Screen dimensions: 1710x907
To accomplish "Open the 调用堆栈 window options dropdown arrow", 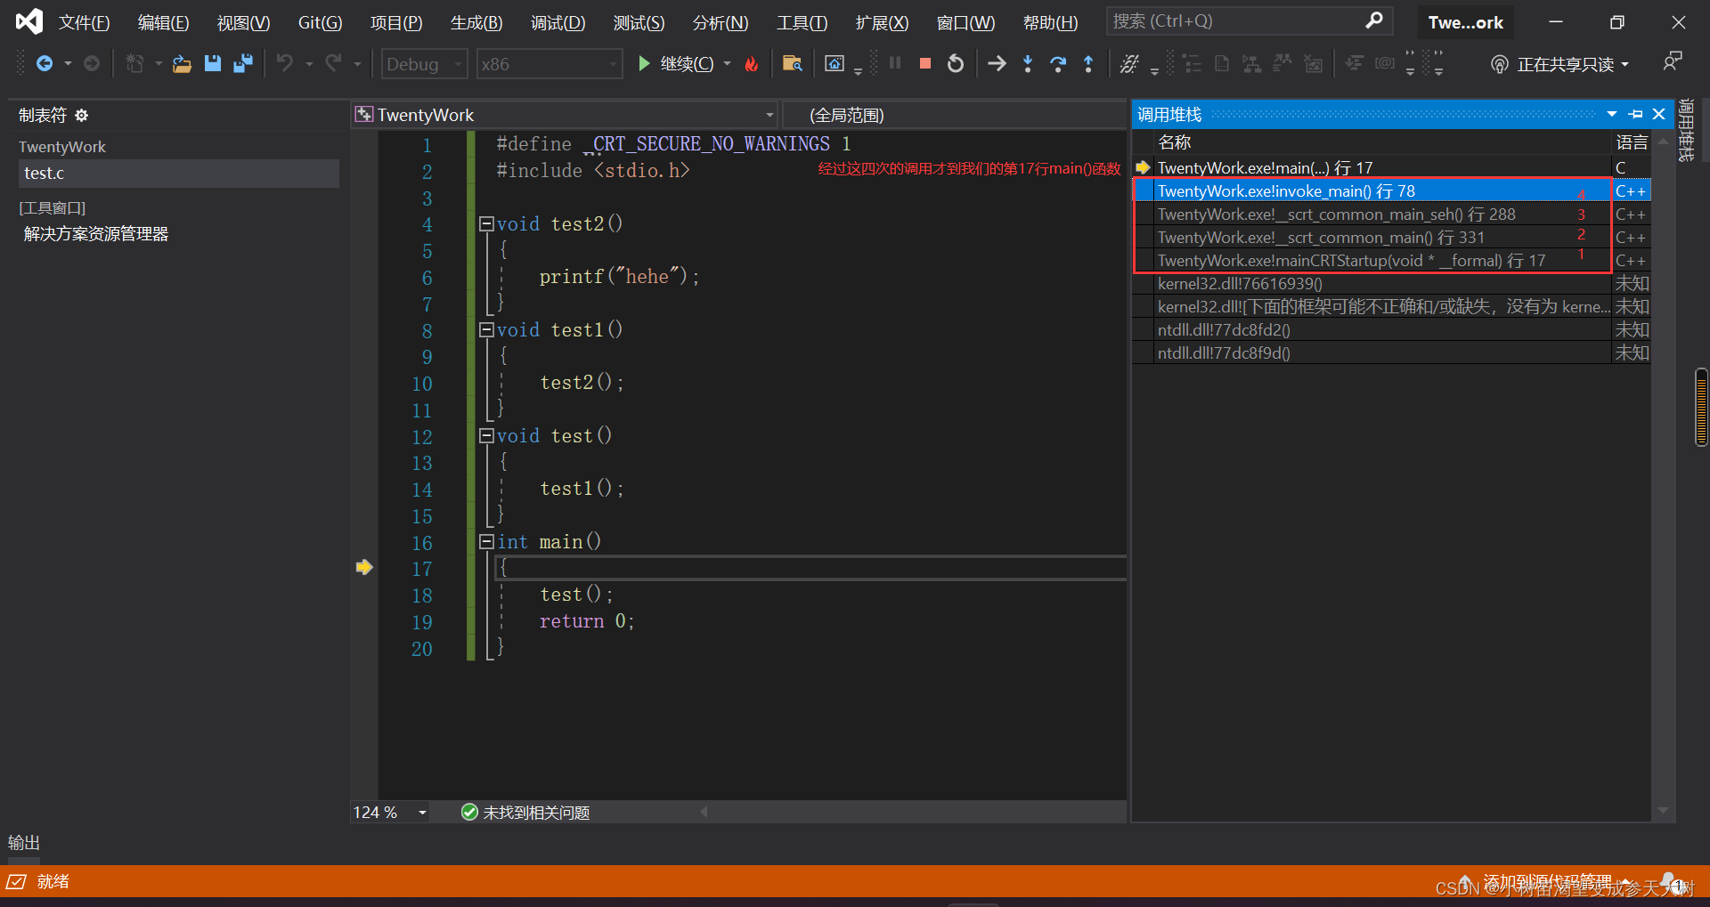I will click(x=1612, y=114).
